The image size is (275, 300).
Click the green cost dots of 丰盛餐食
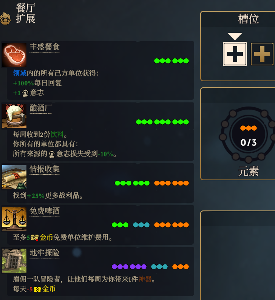pyautogui.click(x=171, y=61)
